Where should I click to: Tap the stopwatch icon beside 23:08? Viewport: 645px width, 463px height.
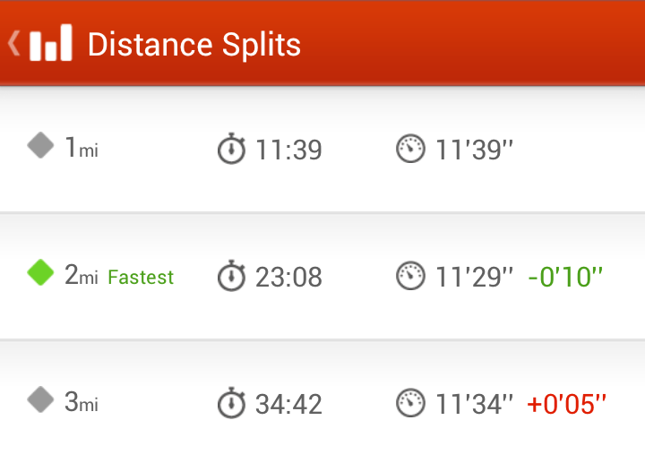pos(231,276)
